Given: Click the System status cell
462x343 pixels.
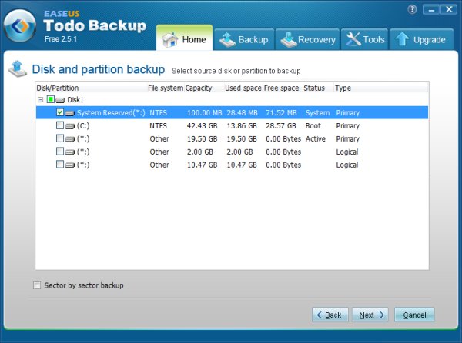Looking at the screenshot, I should point(317,112).
